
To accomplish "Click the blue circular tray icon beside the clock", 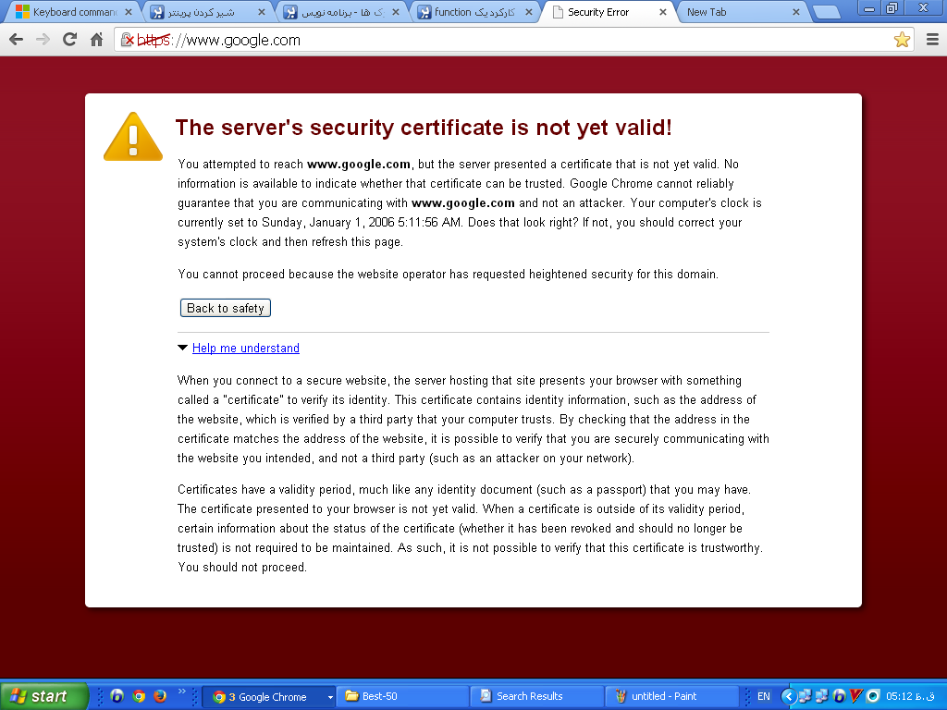I will (873, 696).
